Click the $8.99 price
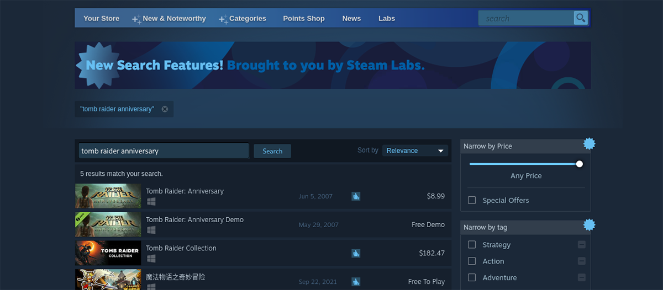 pyautogui.click(x=435, y=196)
